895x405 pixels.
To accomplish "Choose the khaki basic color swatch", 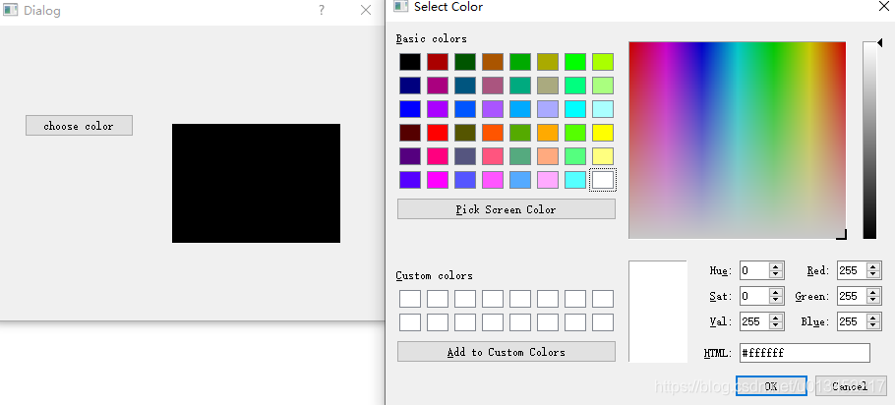I will [548, 86].
